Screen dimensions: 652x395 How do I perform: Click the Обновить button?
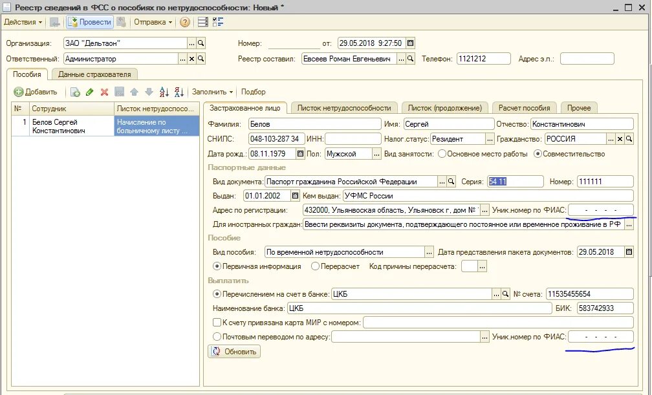[234, 351]
